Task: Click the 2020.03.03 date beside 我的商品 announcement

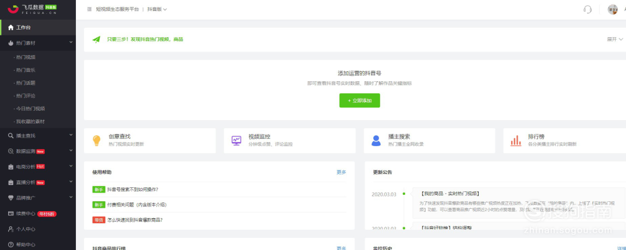Action: (384, 194)
